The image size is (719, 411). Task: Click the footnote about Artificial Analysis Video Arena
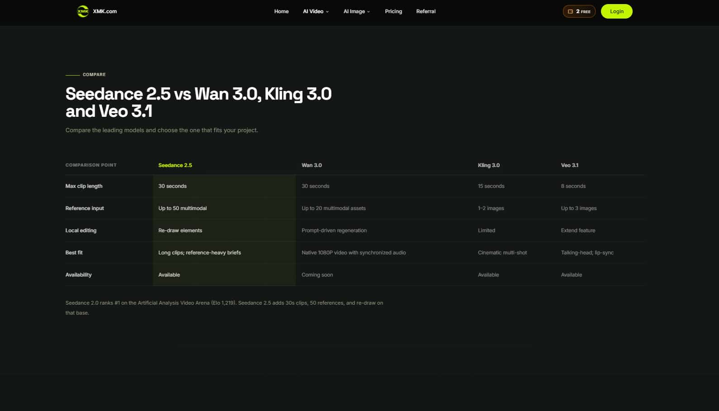(x=224, y=308)
